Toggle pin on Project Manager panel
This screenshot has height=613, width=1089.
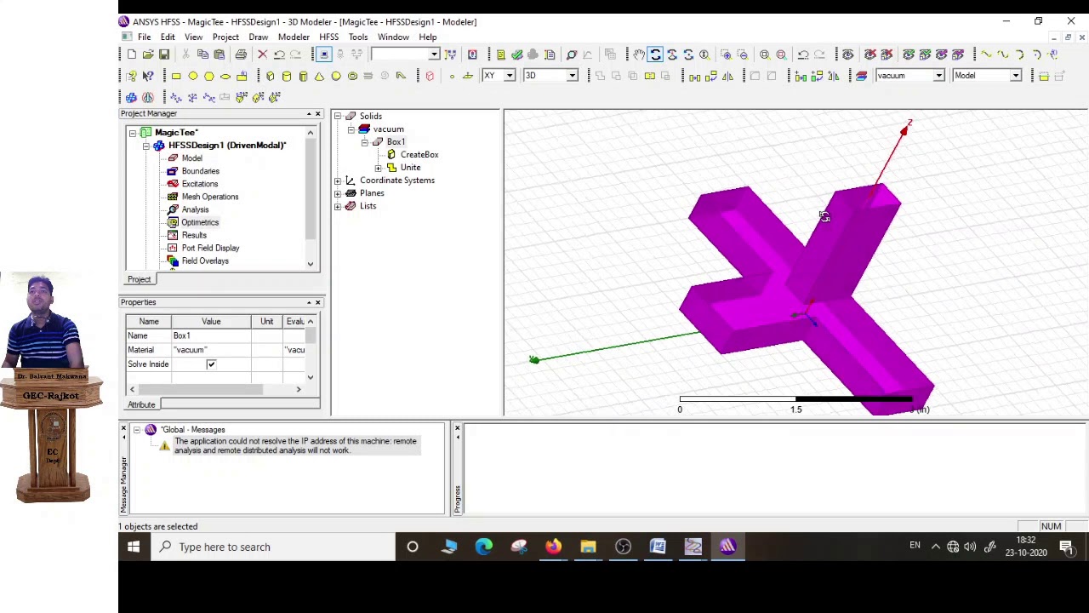[309, 113]
